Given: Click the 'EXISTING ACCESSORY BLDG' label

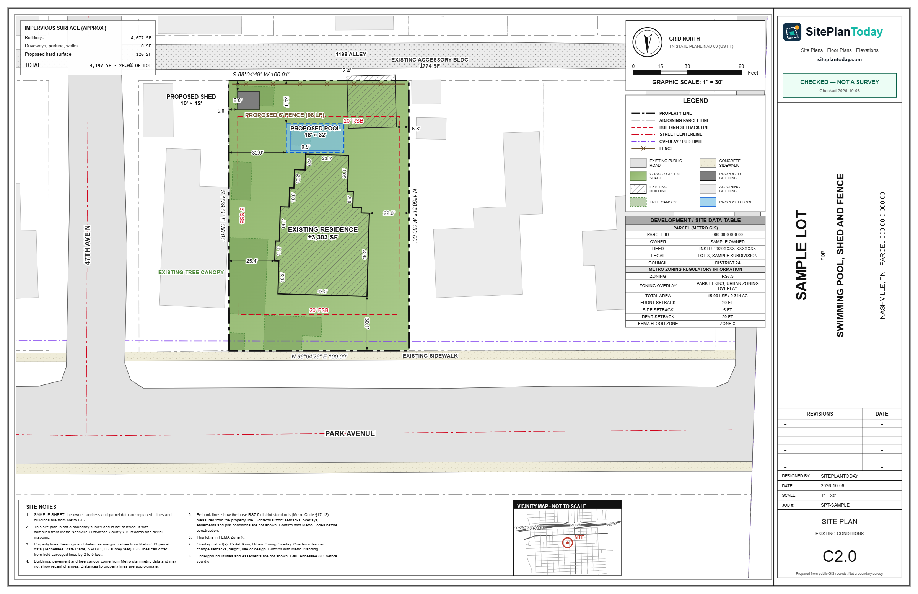Looking at the screenshot, I should tap(430, 60).
